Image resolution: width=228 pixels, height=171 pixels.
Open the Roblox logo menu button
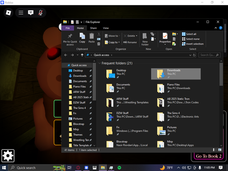[8, 13]
